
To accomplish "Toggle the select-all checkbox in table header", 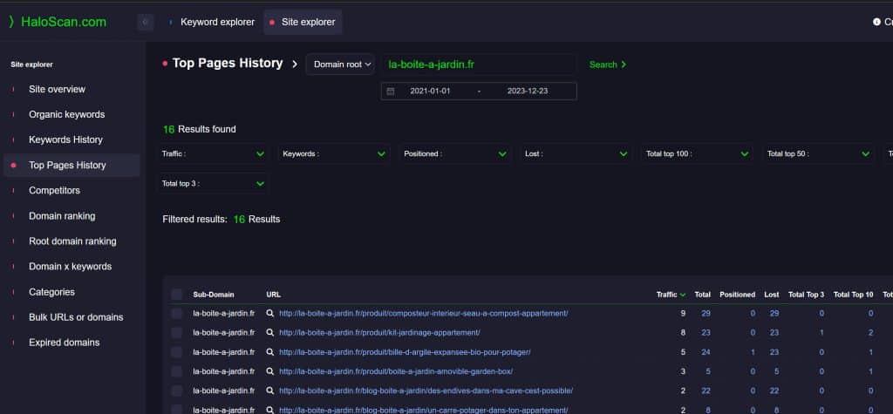I will click(x=176, y=295).
